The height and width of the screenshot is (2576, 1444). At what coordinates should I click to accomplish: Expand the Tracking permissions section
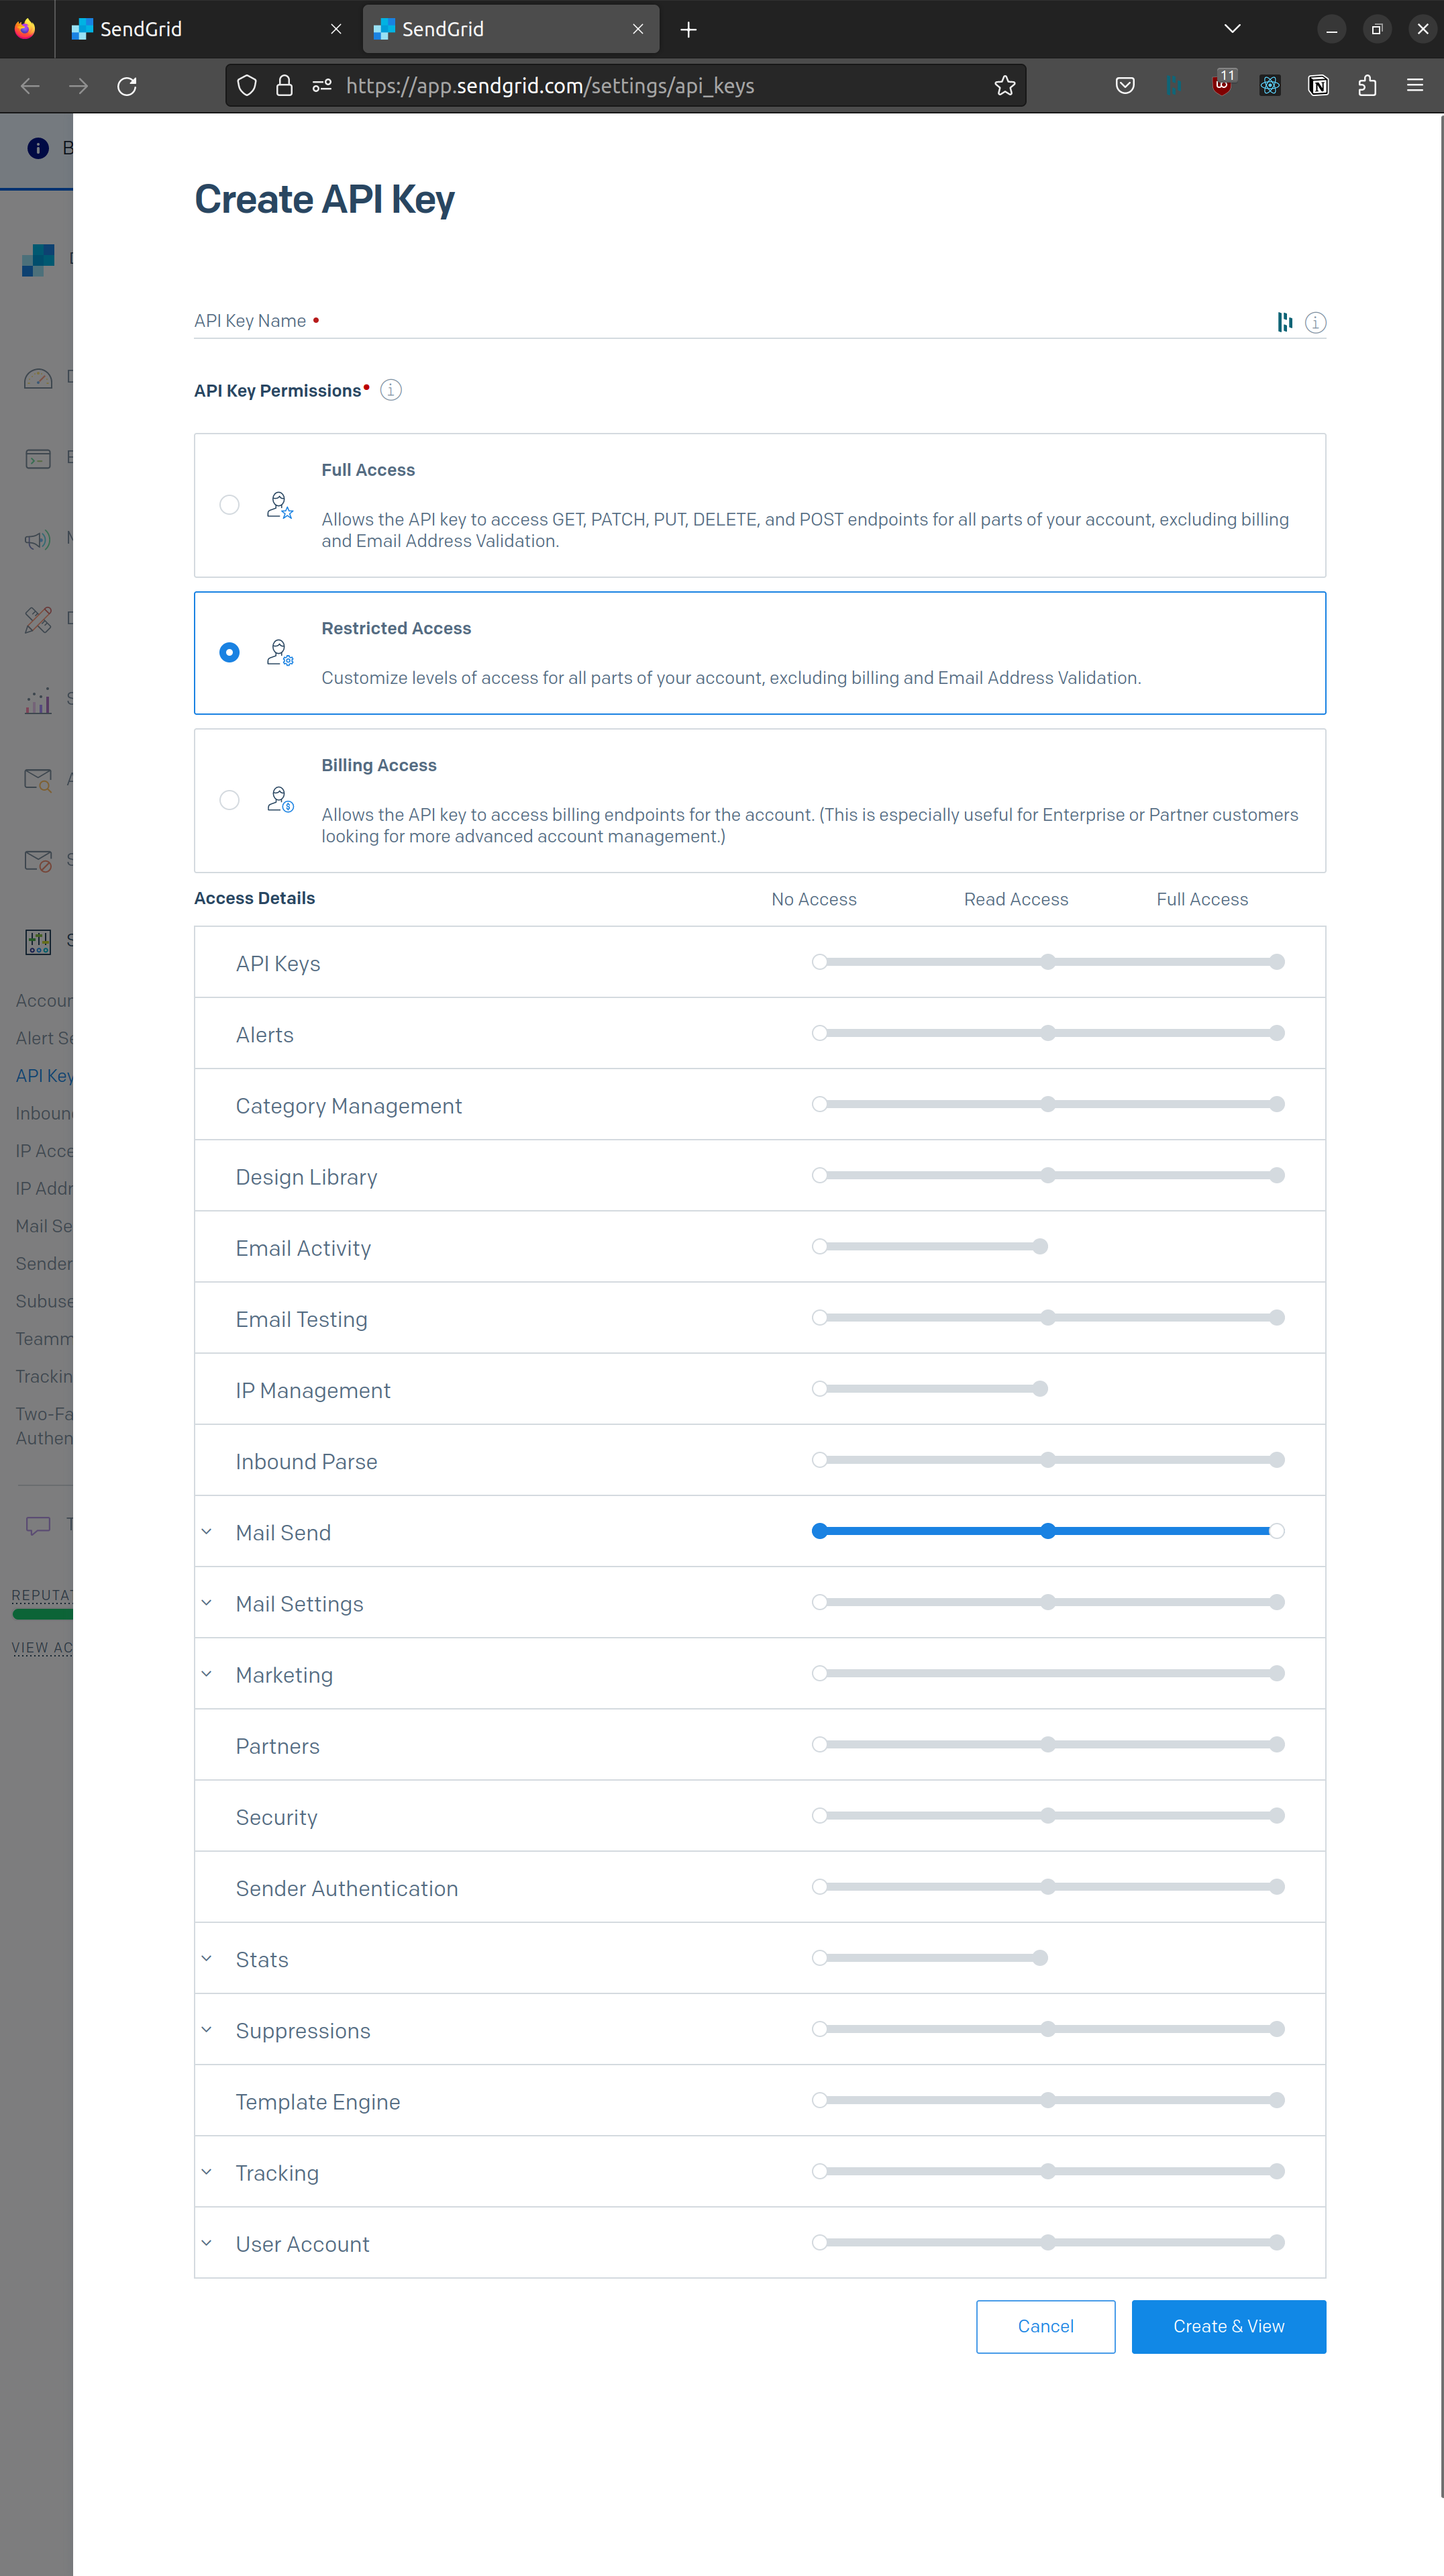click(207, 2172)
